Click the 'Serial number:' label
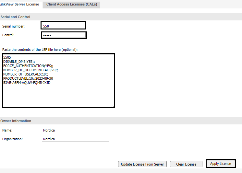Screen dimensions: 242x173 13,26
